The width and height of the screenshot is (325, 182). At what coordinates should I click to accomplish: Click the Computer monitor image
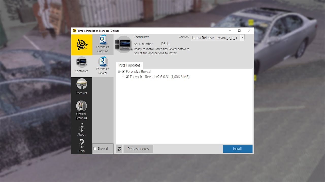[x=123, y=44]
